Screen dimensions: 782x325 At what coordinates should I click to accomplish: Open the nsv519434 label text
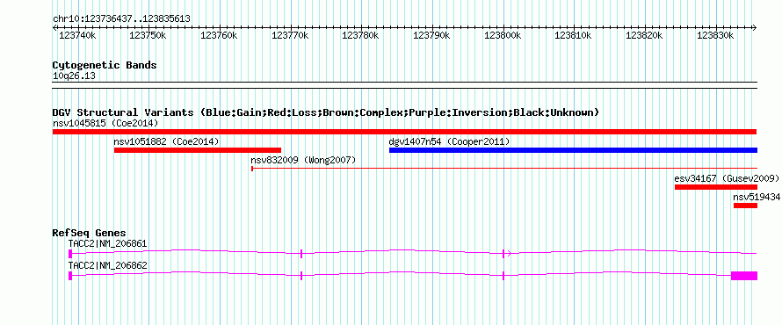coord(757,197)
